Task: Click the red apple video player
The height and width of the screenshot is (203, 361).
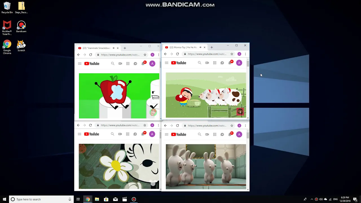Action: [x=119, y=96]
